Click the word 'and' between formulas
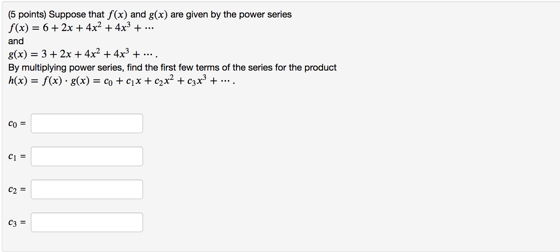Screen dimensions: 560x252 [x=16, y=41]
